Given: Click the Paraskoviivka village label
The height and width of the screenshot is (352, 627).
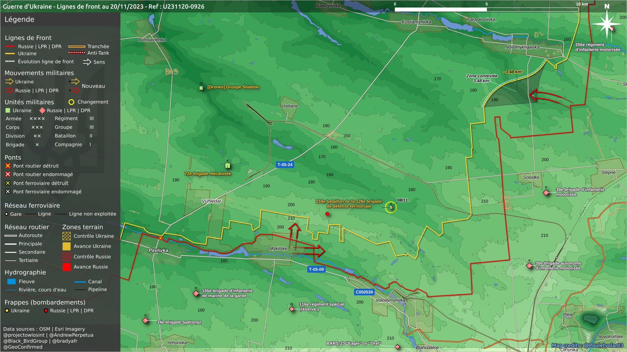Looking at the screenshot, I should click(x=481, y=19).
